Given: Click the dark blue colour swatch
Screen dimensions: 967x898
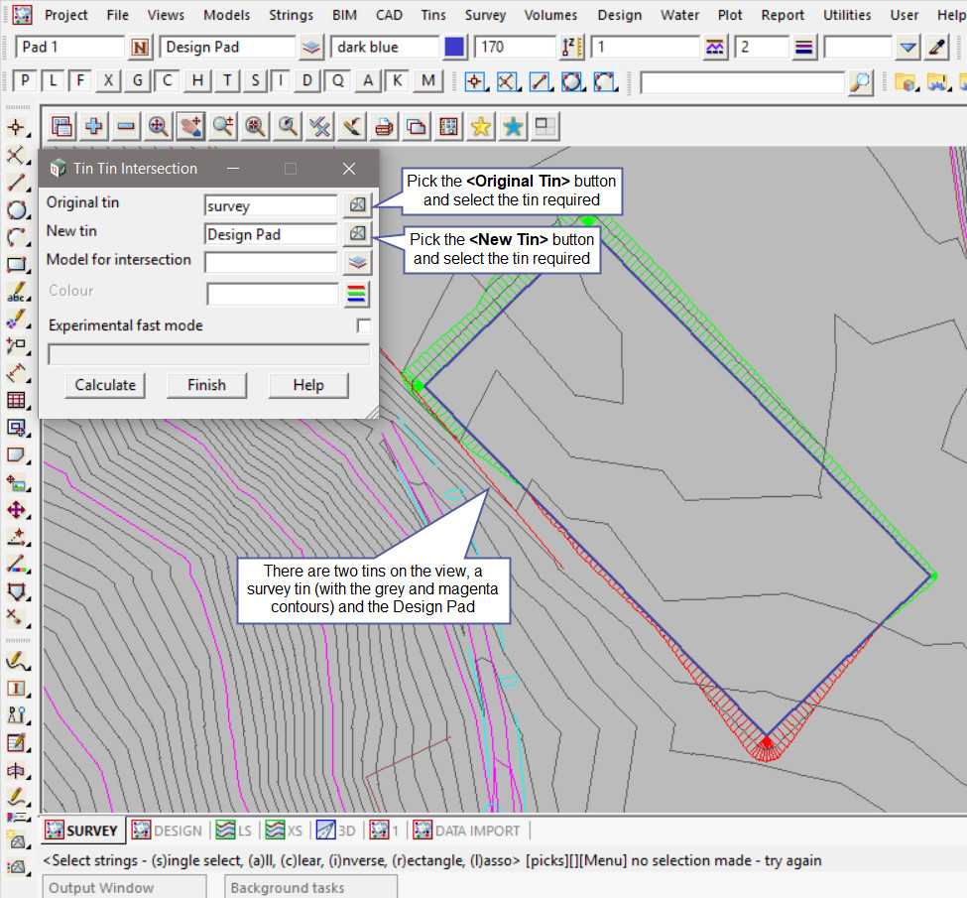Looking at the screenshot, I should pos(454,47).
